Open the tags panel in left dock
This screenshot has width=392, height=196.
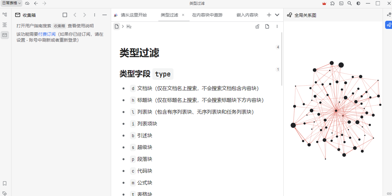point(5,193)
